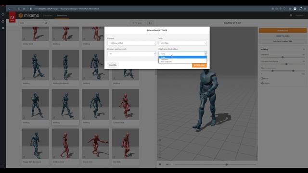The image size is (308, 173).
Task: Select the Sneak Walk animation thumbnail
Action: (x=95, y=144)
